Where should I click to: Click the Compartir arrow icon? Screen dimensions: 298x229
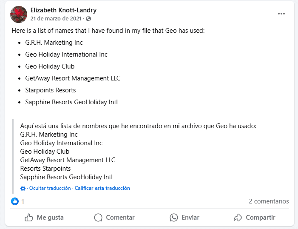tap(238, 218)
